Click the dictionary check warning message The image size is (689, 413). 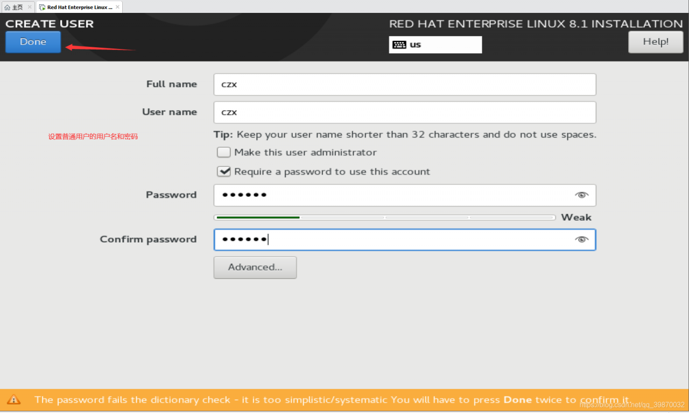(332, 400)
